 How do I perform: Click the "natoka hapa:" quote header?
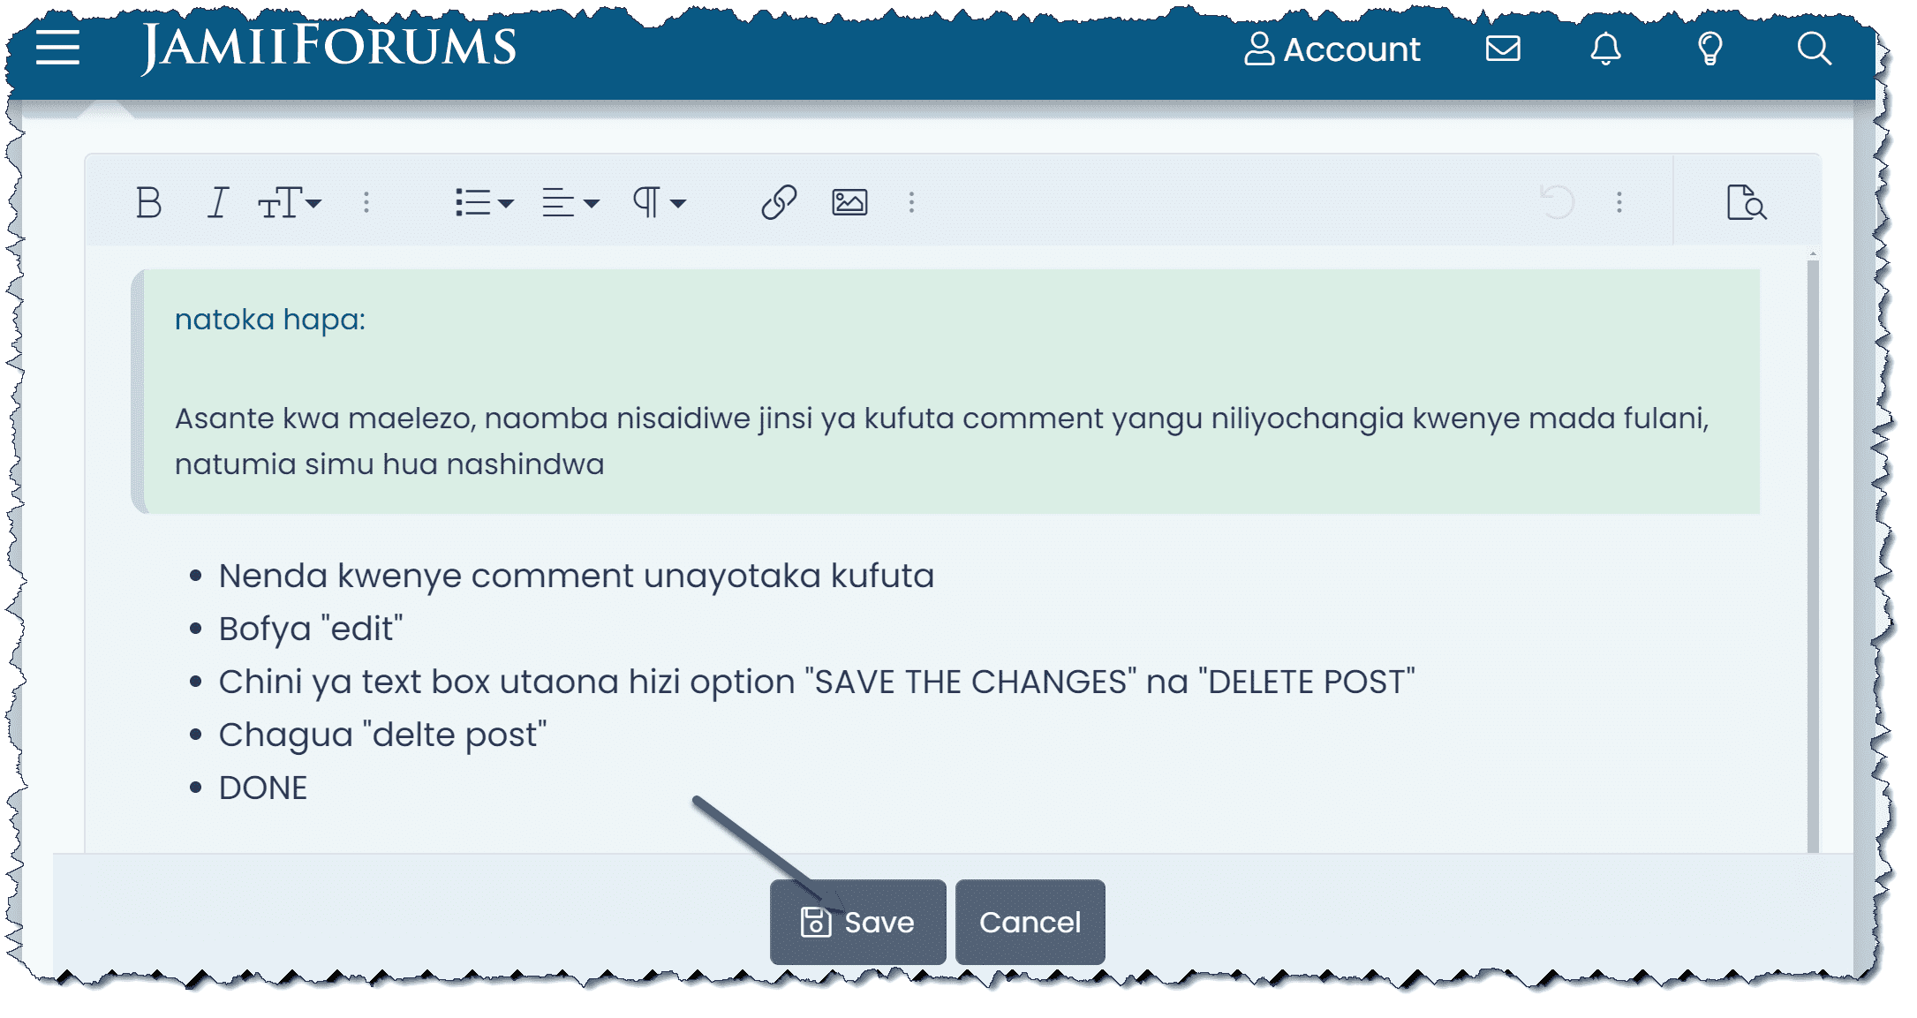click(270, 320)
